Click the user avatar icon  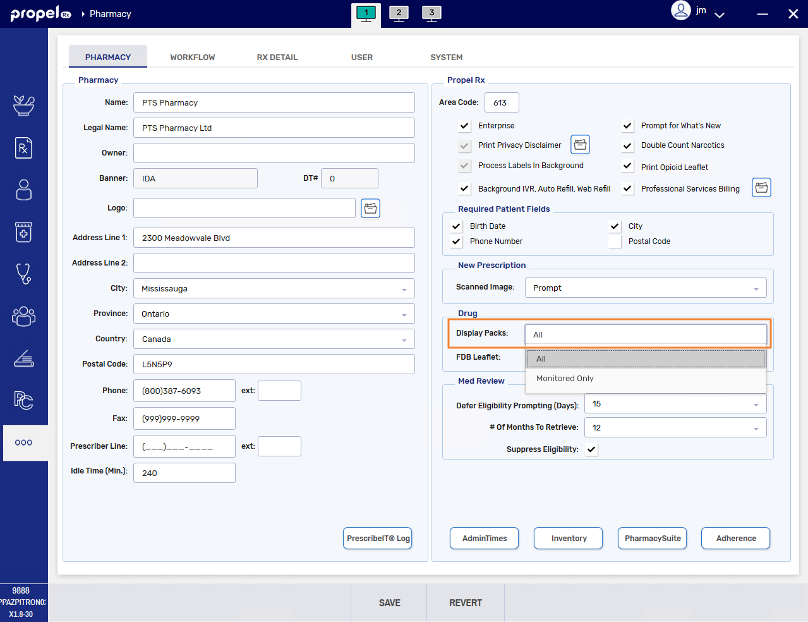(680, 11)
